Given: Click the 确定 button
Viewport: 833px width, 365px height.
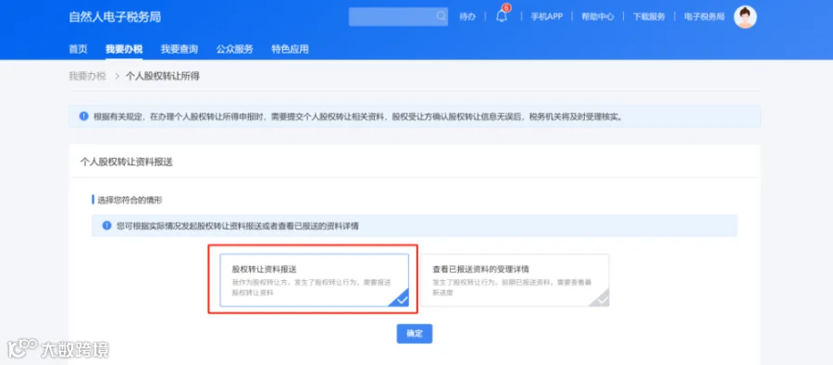Looking at the screenshot, I should [415, 334].
